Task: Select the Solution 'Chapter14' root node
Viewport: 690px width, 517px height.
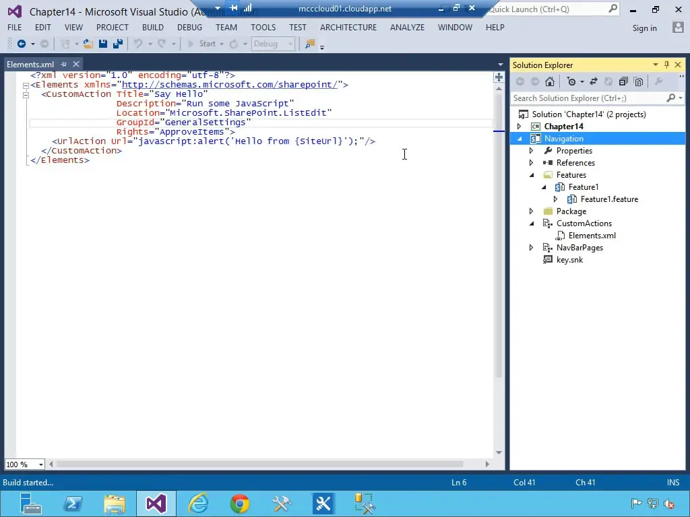Action: click(x=589, y=114)
